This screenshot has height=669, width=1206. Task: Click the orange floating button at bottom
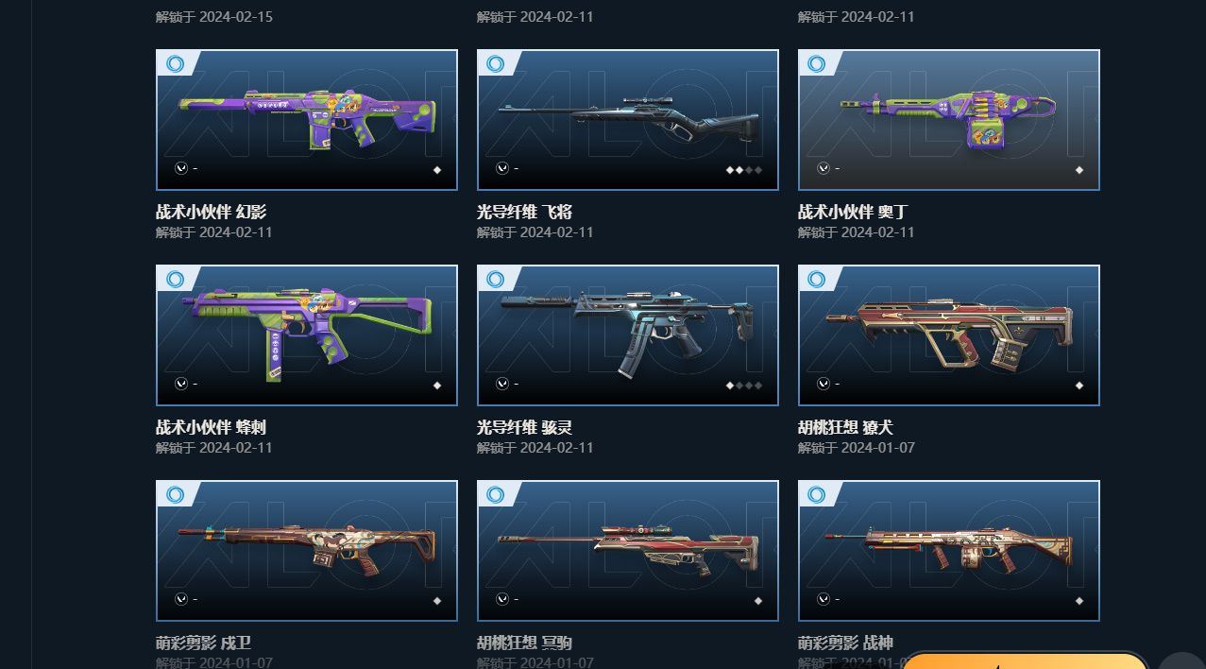[1025, 660]
